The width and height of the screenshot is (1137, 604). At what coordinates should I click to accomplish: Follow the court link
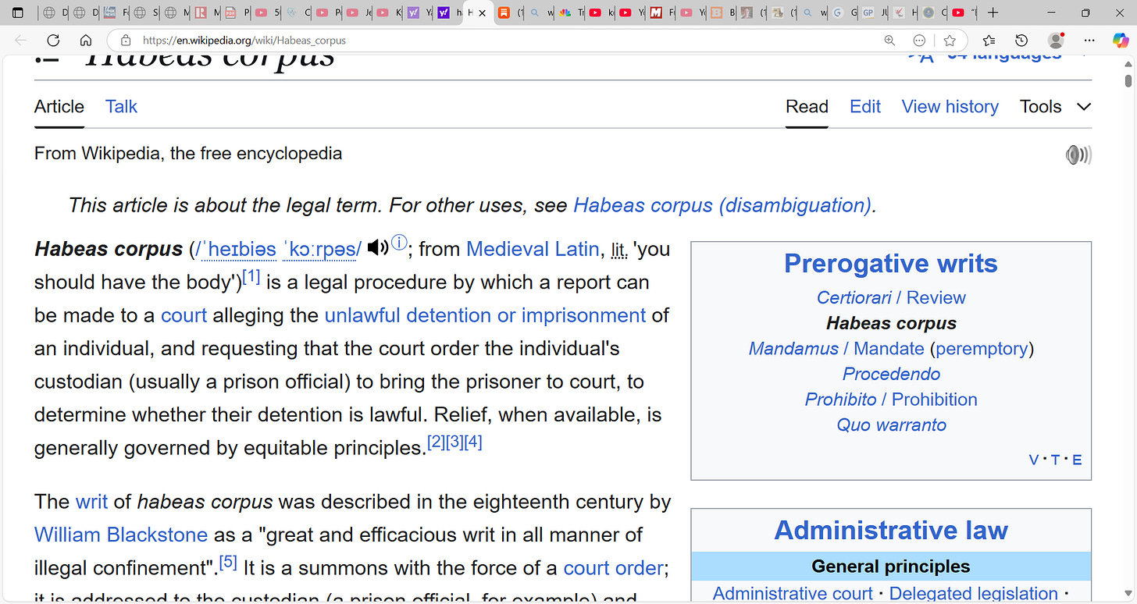tap(184, 315)
